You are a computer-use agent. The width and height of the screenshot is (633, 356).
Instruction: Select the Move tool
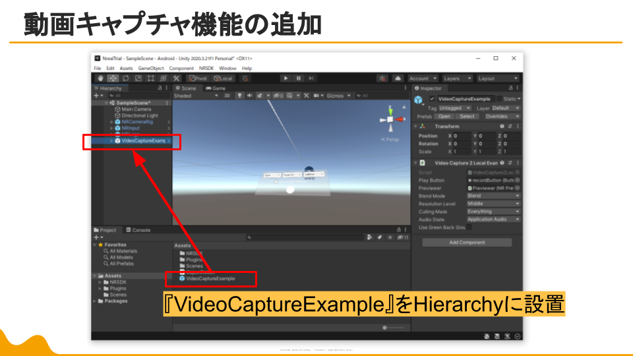point(113,78)
